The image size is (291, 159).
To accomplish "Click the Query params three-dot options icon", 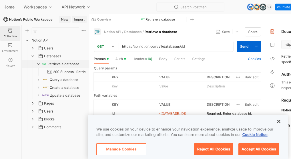I will pyautogui.click(x=238, y=77).
